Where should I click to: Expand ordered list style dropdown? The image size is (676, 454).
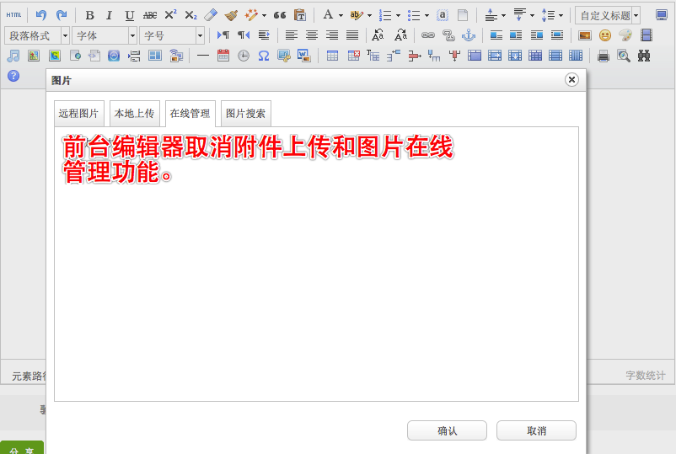point(398,15)
